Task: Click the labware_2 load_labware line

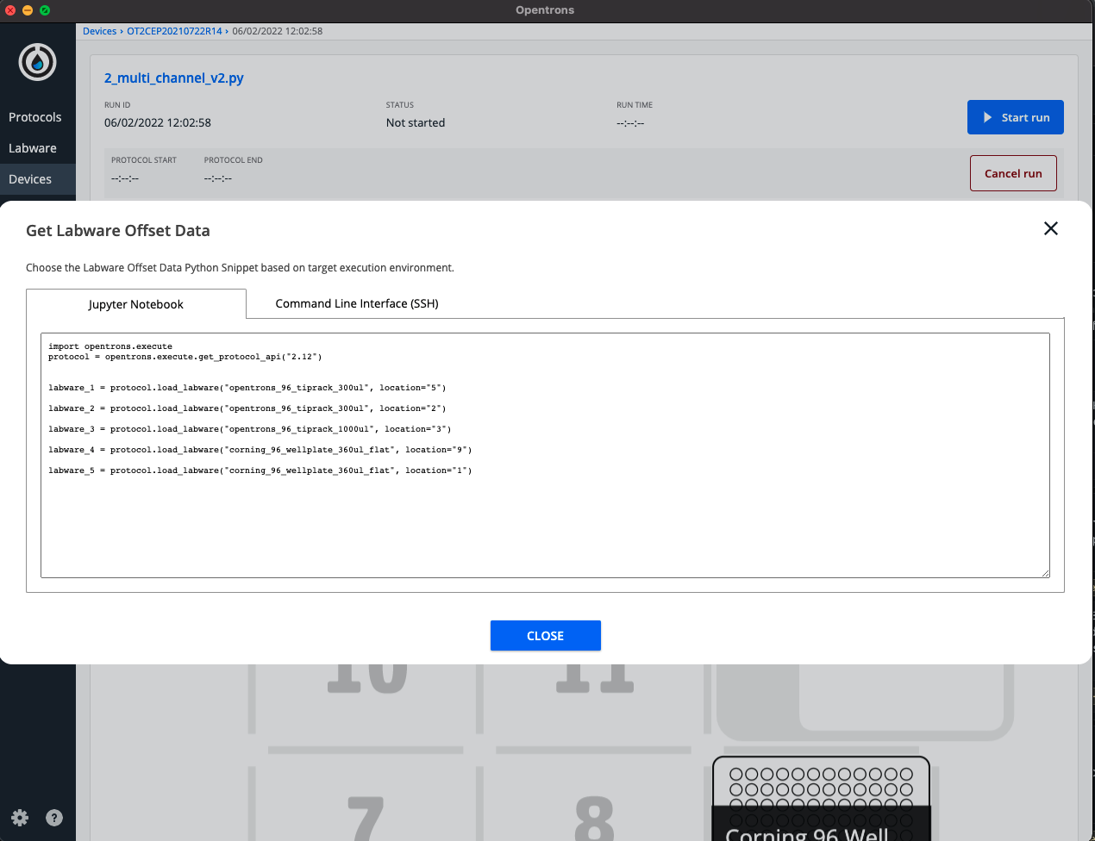Action: click(x=247, y=408)
